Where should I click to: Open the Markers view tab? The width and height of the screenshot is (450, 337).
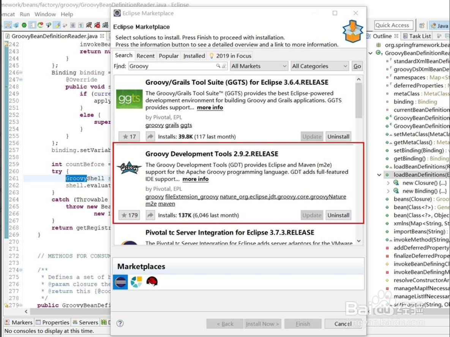pos(19,322)
